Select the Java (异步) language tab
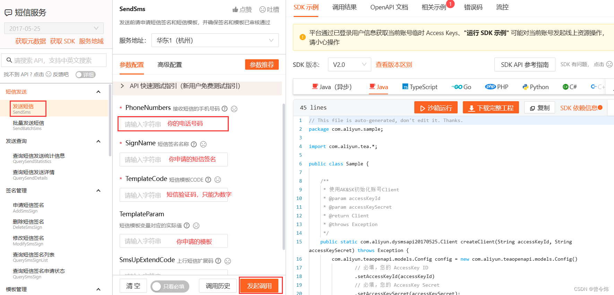The width and height of the screenshot is (614, 295). tap(332, 87)
